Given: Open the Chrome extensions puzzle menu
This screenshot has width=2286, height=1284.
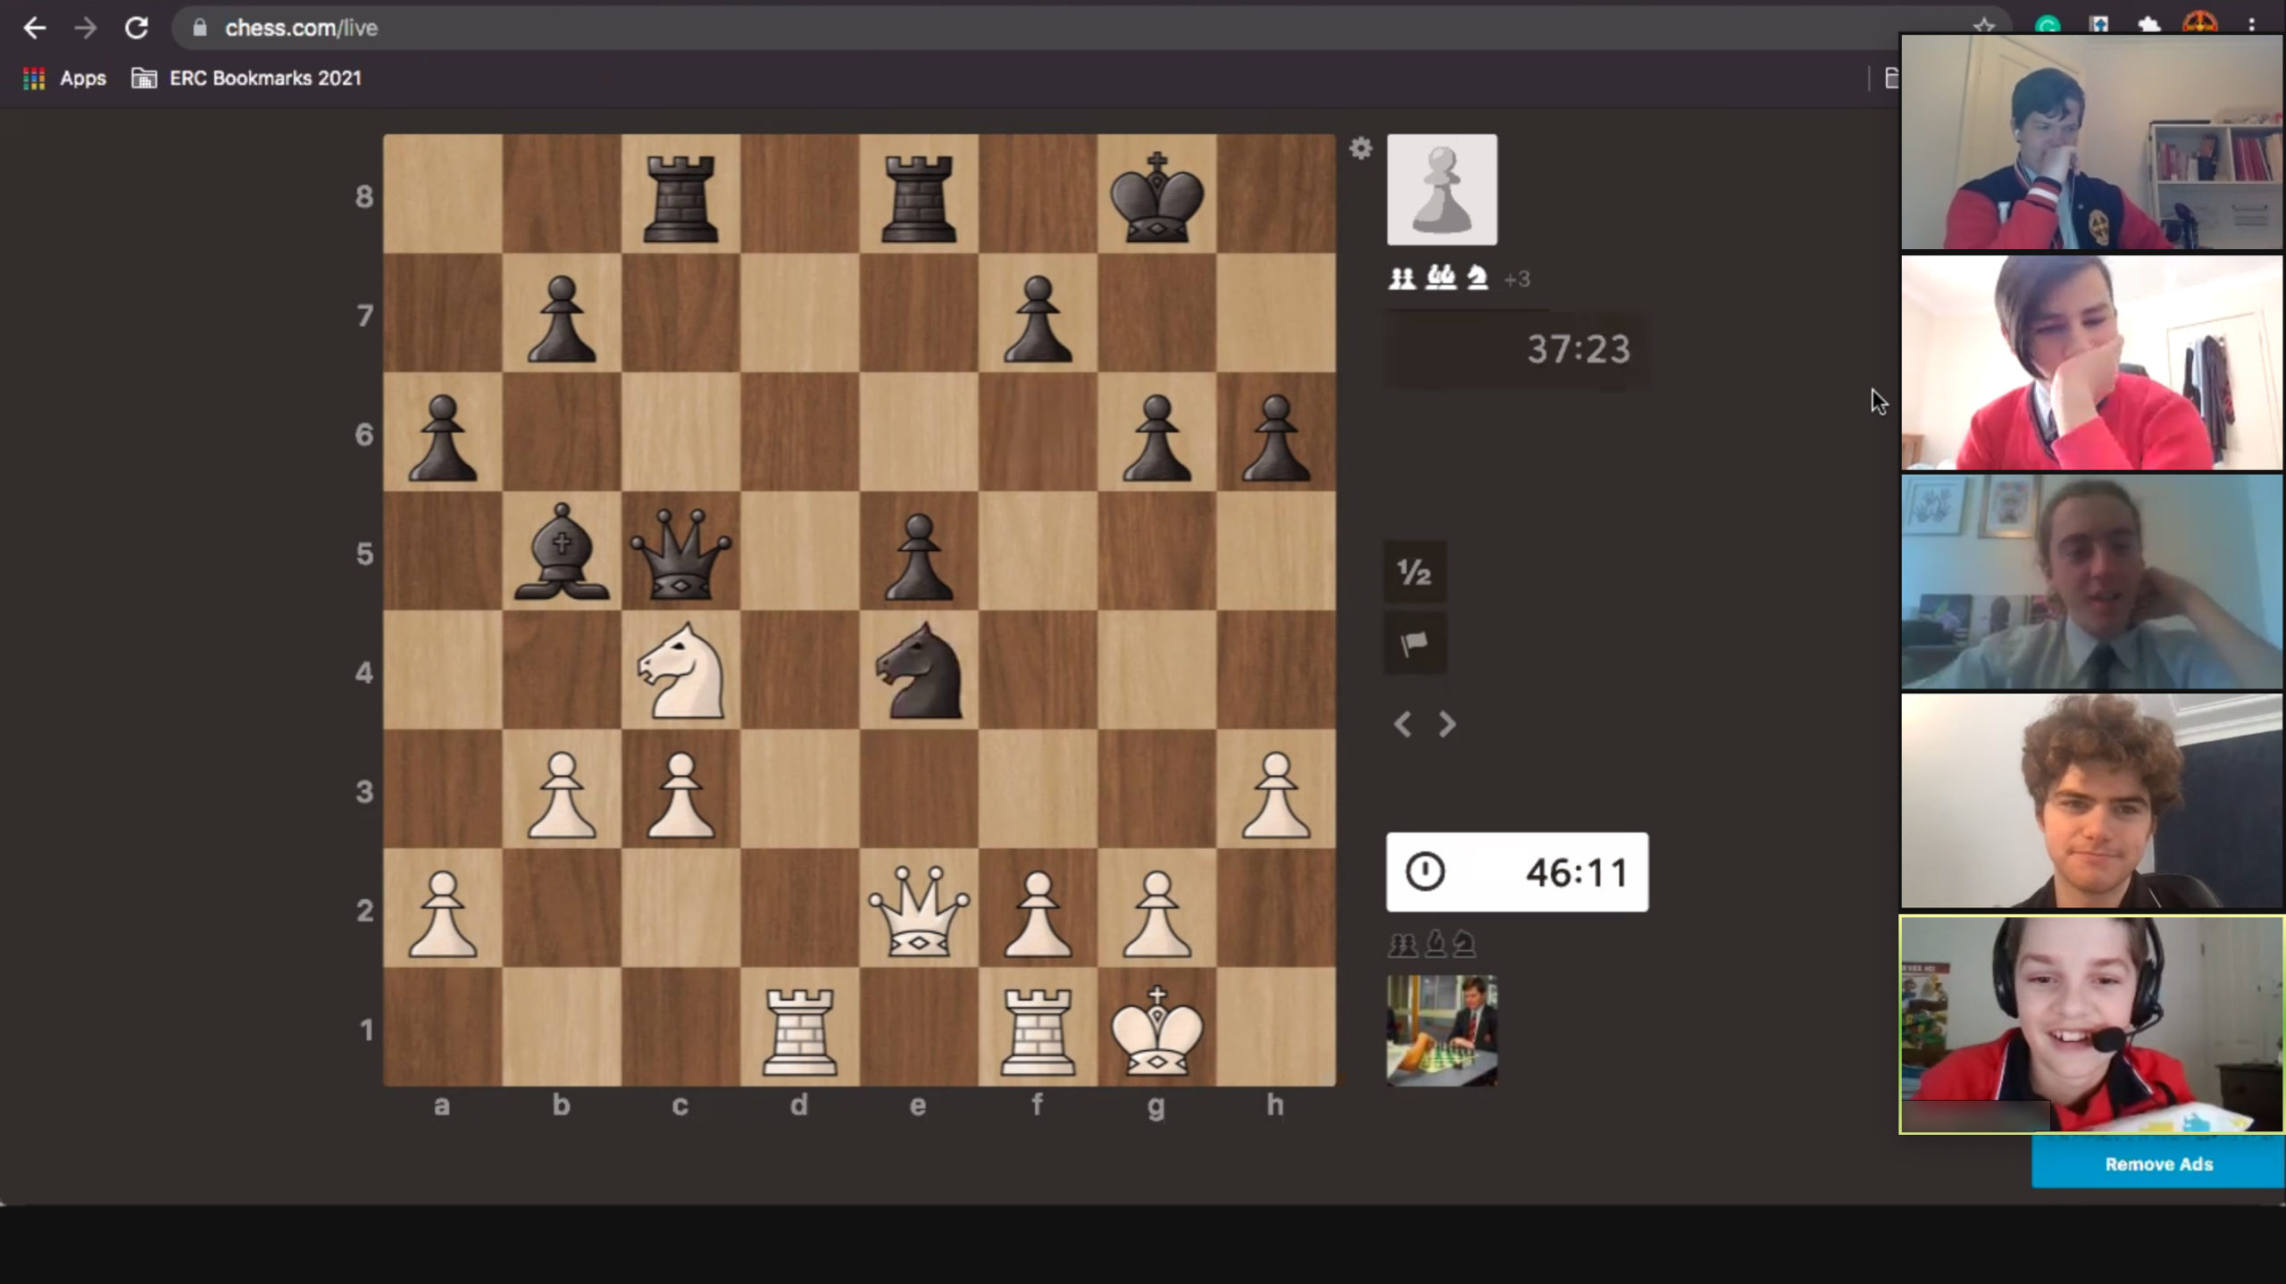Looking at the screenshot, I should (x=2148, y=25).
